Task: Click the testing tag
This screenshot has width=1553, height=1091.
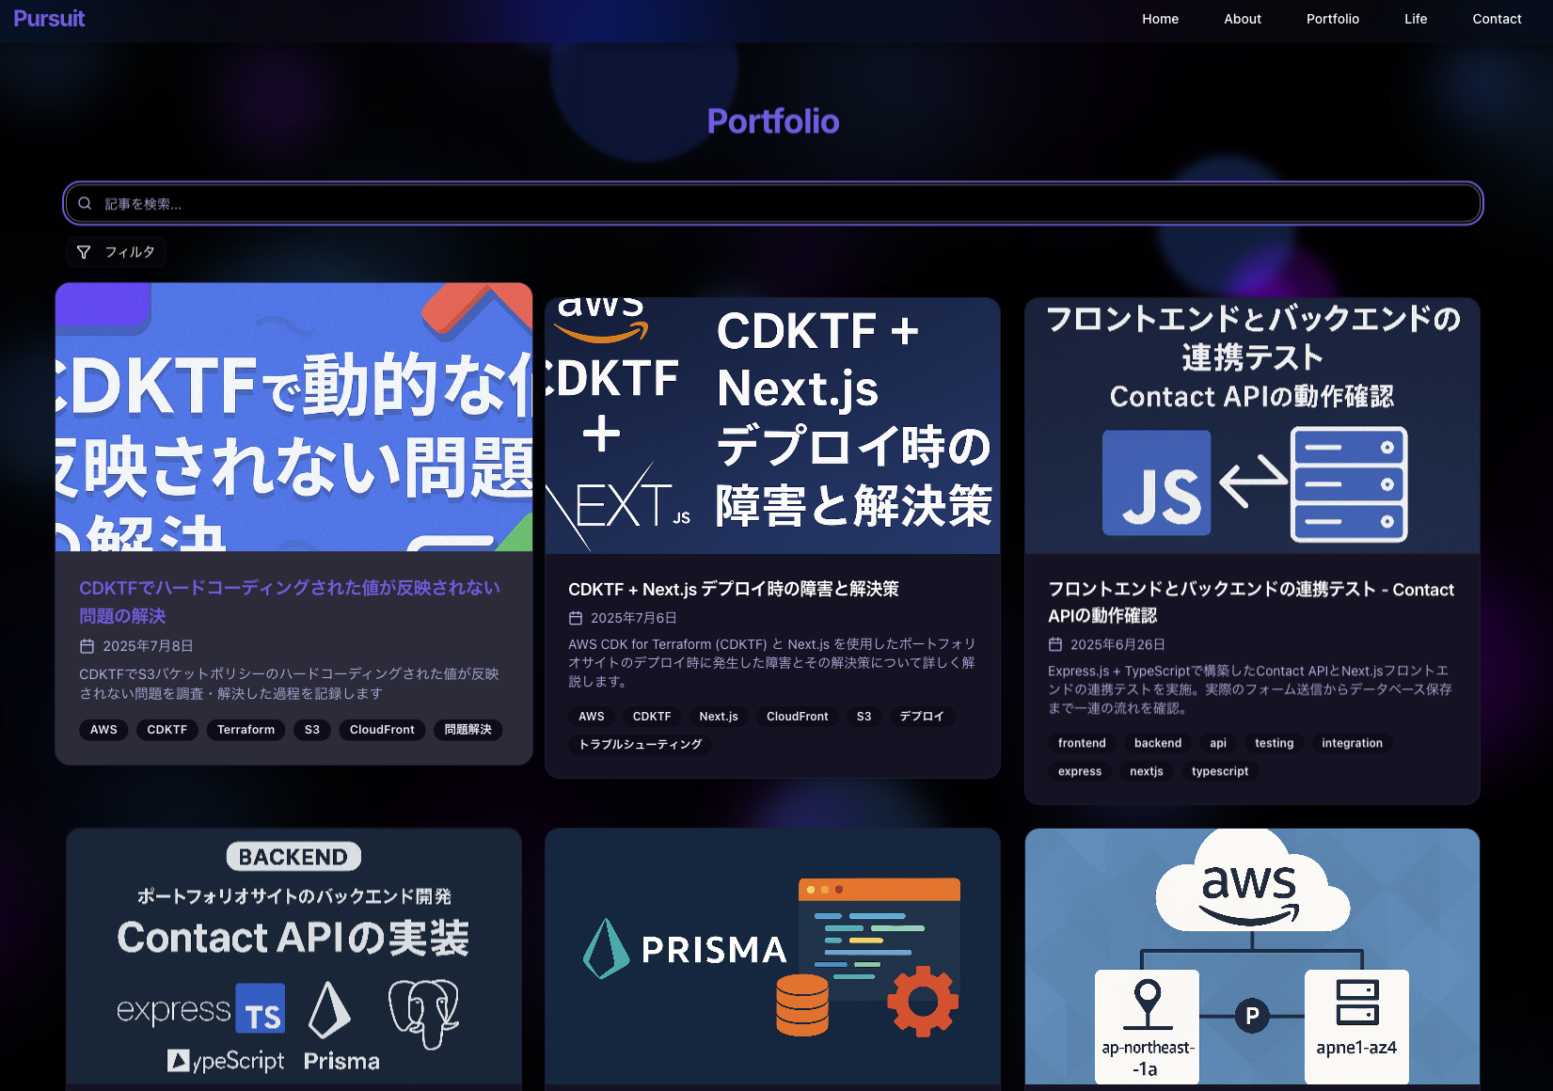Action: coord(1274,743)
